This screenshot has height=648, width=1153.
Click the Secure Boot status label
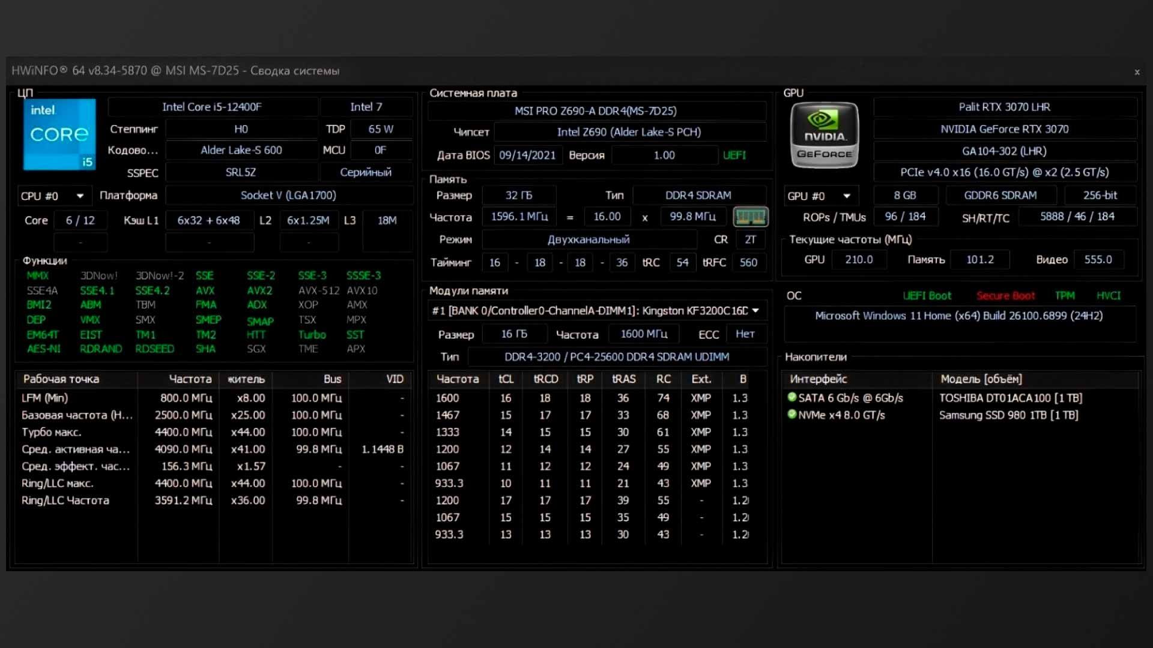pyautogui.click(x=1005, y=296)
